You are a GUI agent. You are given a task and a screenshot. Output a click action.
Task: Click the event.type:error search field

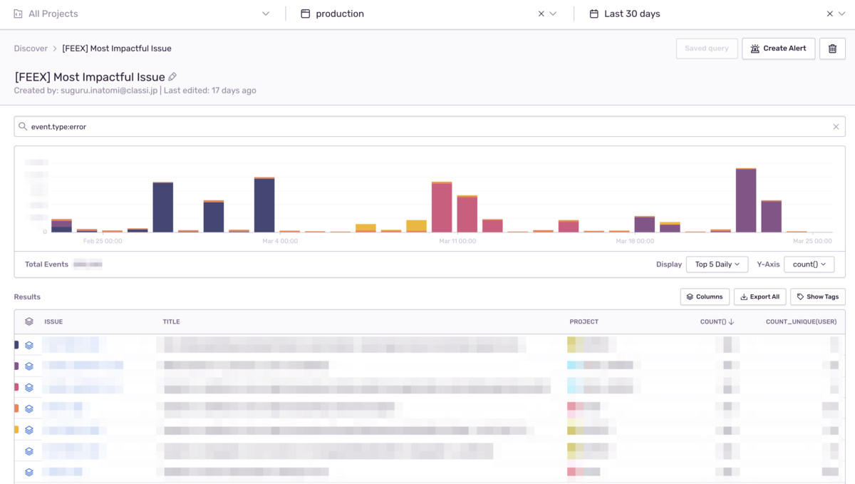[x=430, y=126]
